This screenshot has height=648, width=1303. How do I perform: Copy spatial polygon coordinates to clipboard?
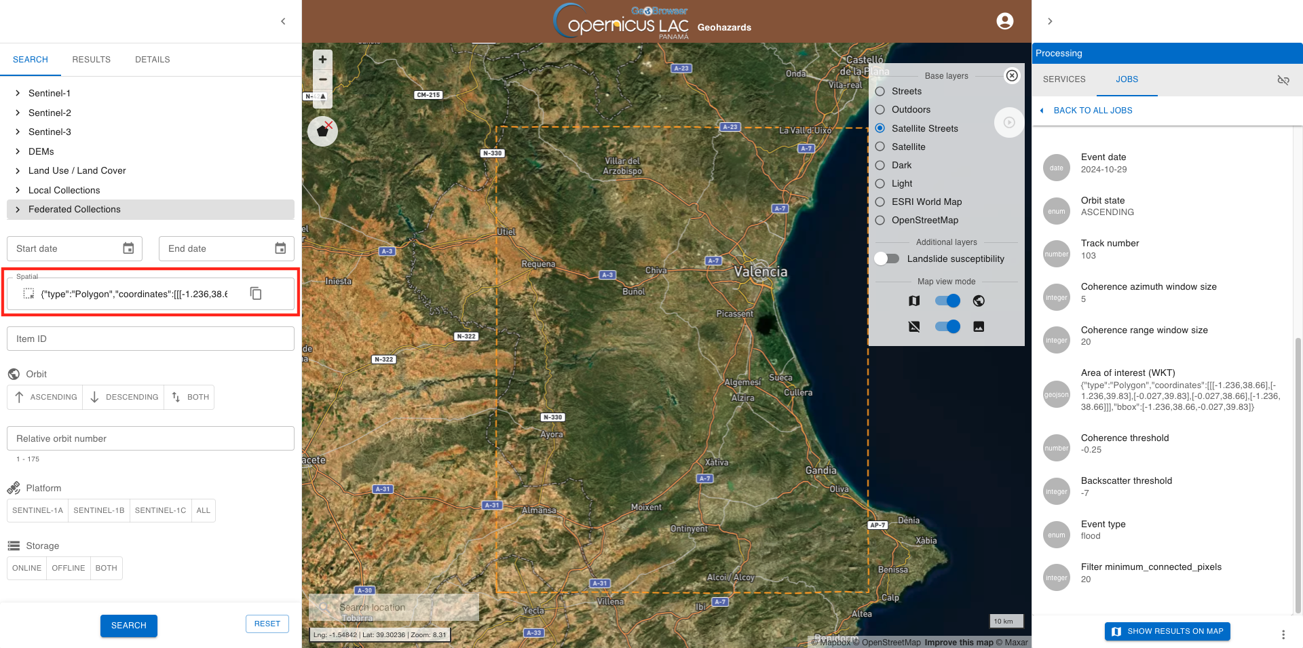[x=256, y=293]
